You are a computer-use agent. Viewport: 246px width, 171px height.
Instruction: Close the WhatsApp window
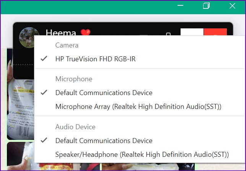232,6
